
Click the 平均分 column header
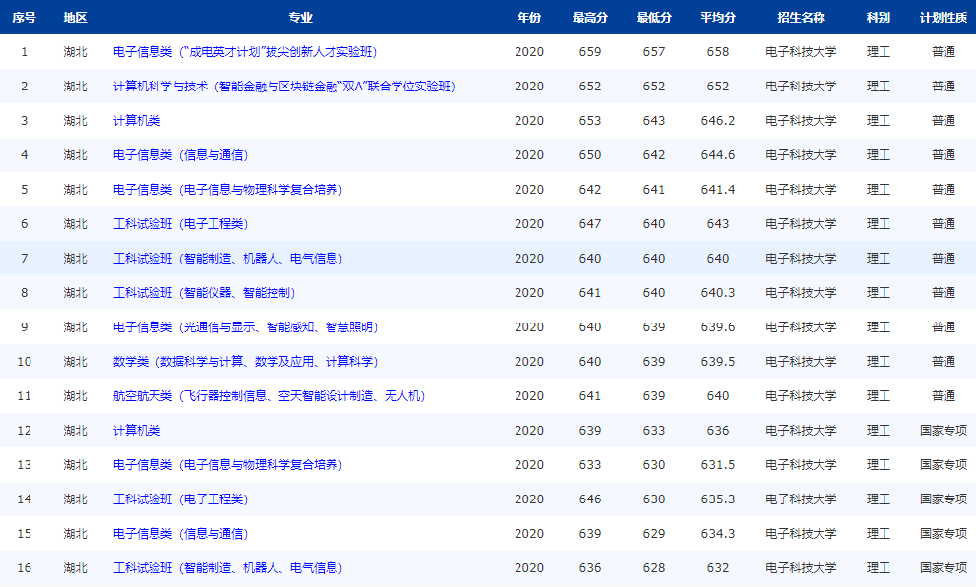pyautogui.click(x=718, y=16)
